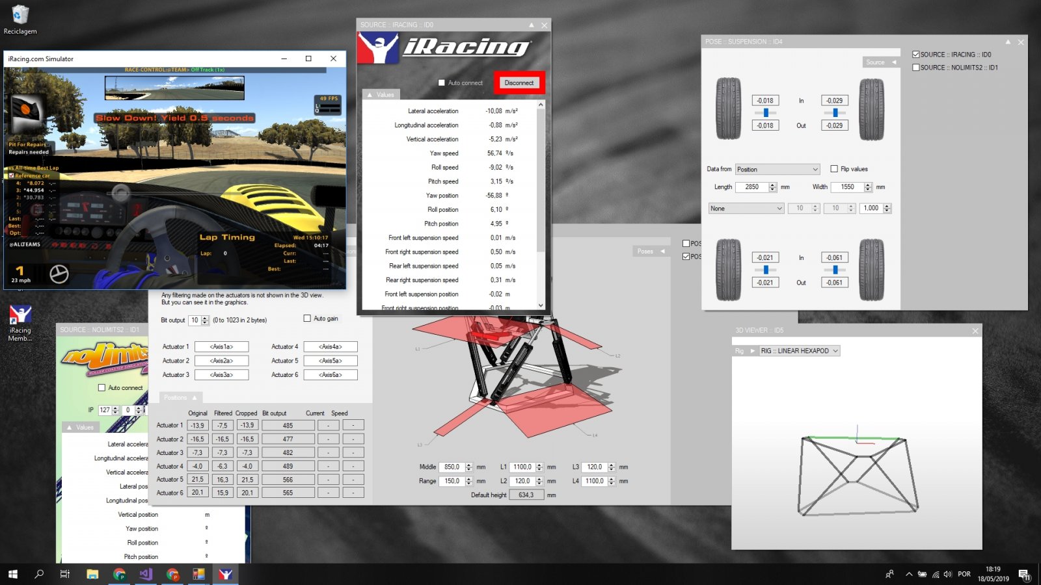
Task: Open the Chrome icon with red profile badge
Action: 172,574
